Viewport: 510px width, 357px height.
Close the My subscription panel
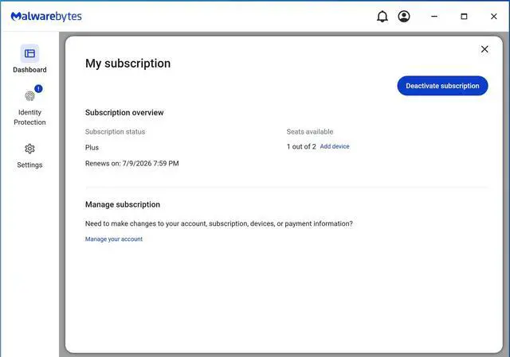pyautogui.click(x=484, y=49)
